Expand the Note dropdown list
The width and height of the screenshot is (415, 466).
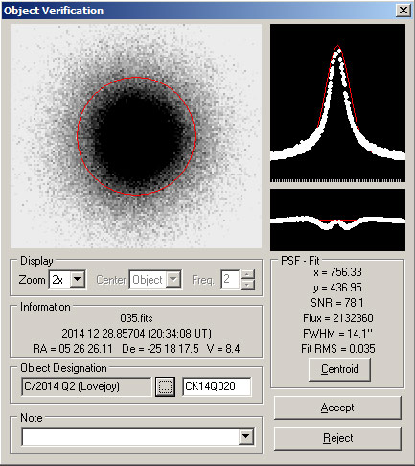point(246,436)
